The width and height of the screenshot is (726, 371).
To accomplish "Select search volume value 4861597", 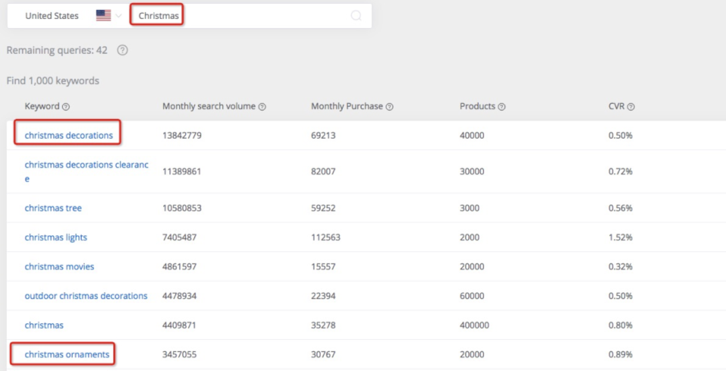I will pos(179,267).
